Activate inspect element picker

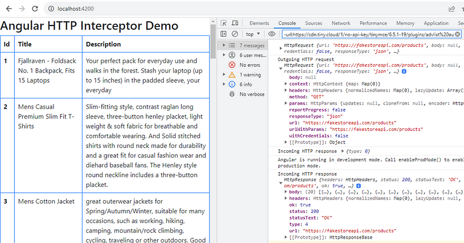point(224,23)
